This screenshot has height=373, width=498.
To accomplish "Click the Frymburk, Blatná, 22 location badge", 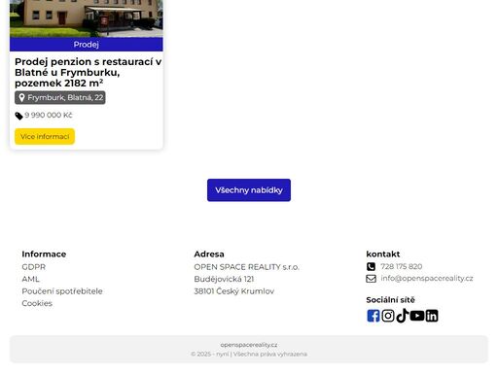I will click(x=60, y=97).
